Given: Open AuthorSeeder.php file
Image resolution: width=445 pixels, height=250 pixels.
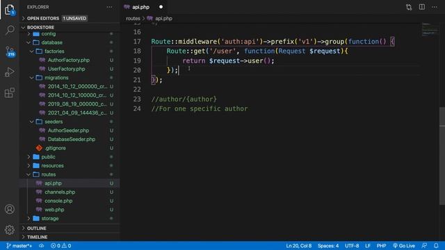Looking at the screenshot, I should click(70, 131).
